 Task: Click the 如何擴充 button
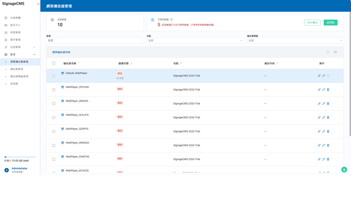tap(312, 23)
